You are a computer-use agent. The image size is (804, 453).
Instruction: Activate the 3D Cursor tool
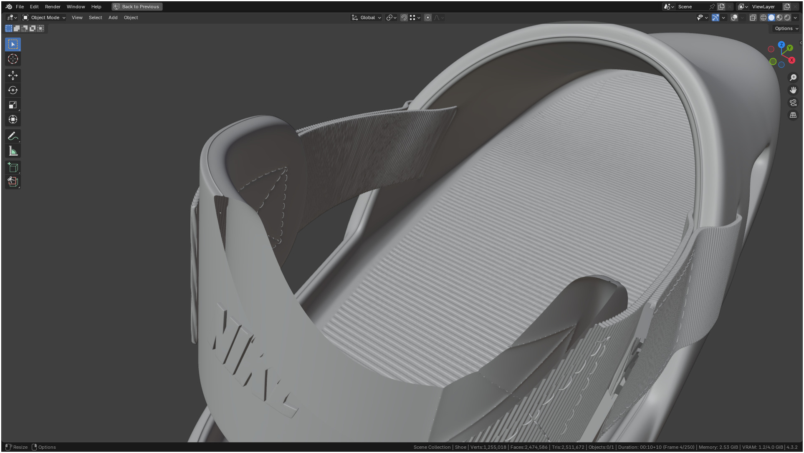tap(13, 59)
